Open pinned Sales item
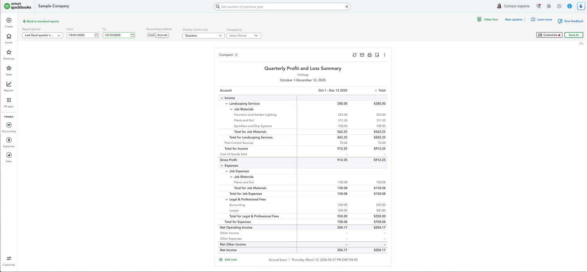 9,158
